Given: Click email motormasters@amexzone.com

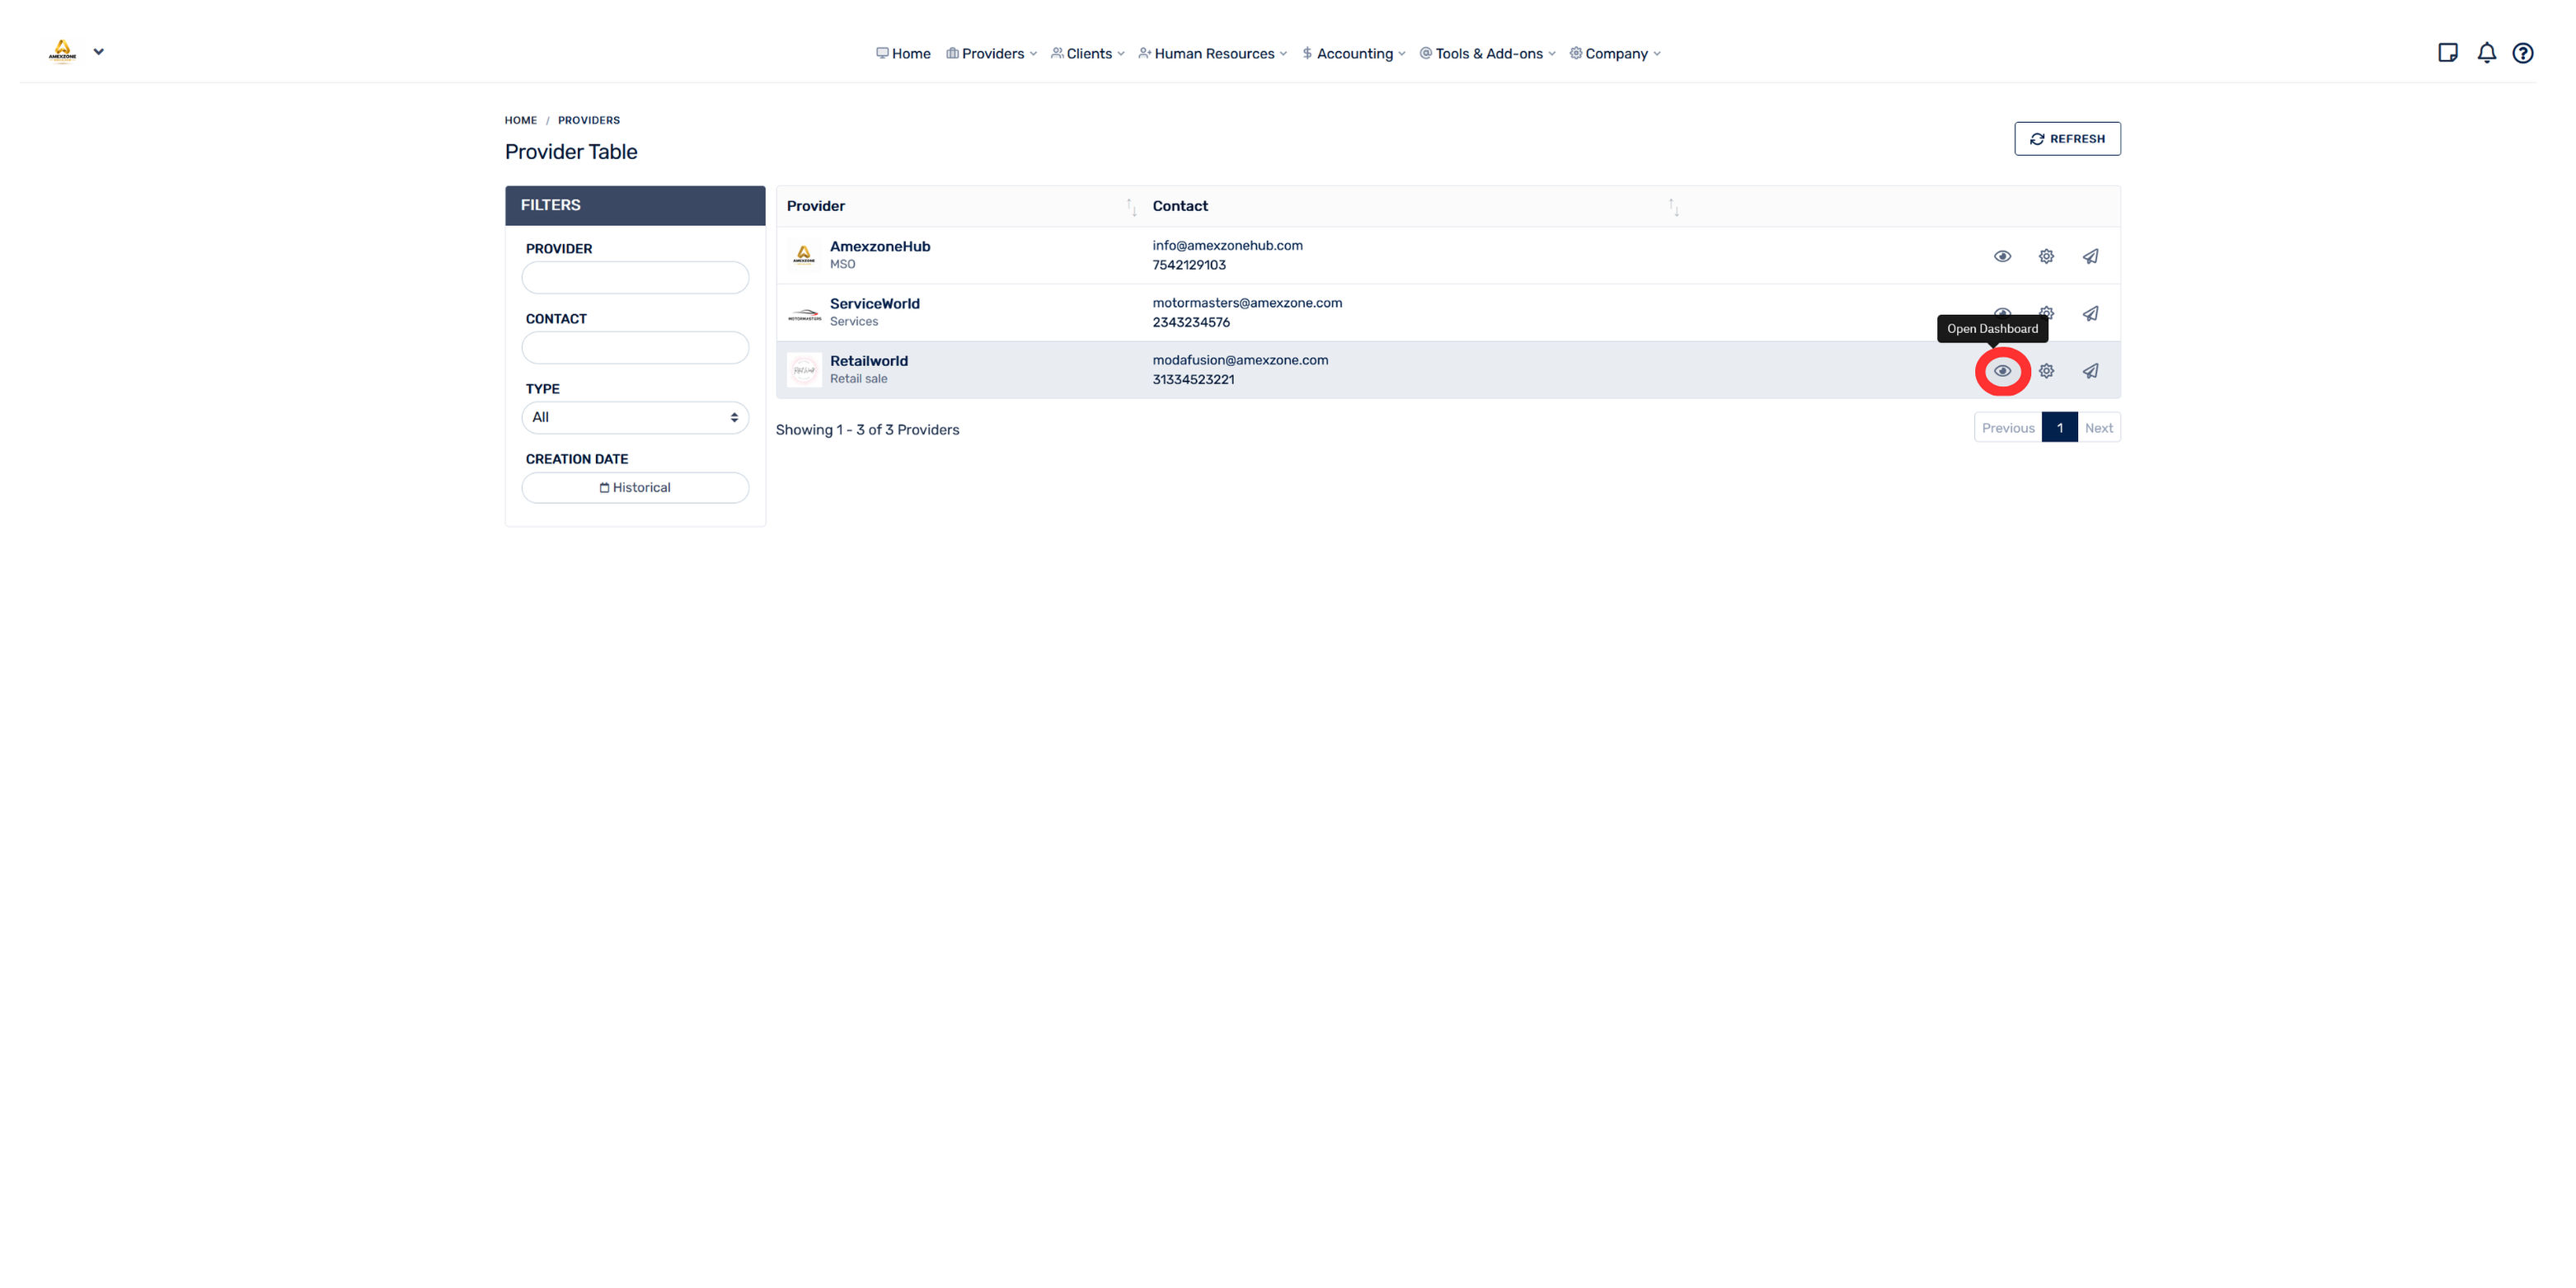Looking at the screenshot, I should [1247, 303].
